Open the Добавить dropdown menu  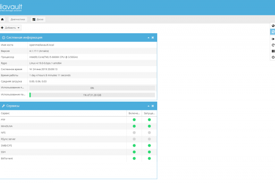click(x=11, y=28)
